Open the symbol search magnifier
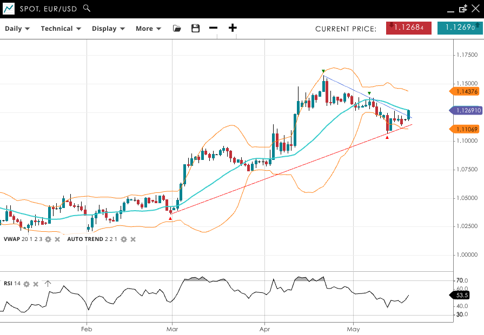This screenshot has width=484, height=335. click(x=87, y=9)
